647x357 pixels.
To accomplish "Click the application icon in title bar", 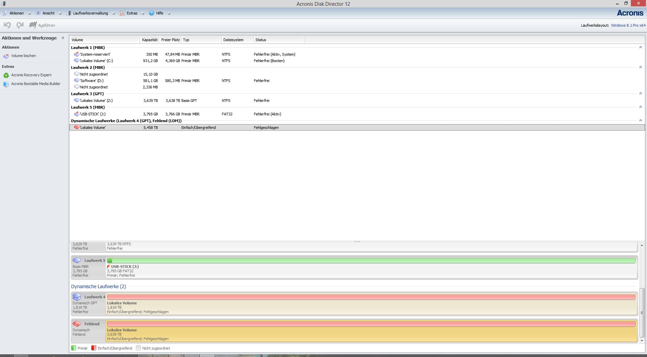I will click(4, 4).
